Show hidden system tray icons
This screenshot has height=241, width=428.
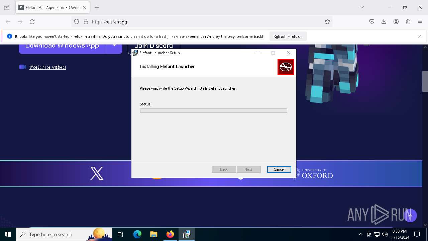[x=360, y=234]
